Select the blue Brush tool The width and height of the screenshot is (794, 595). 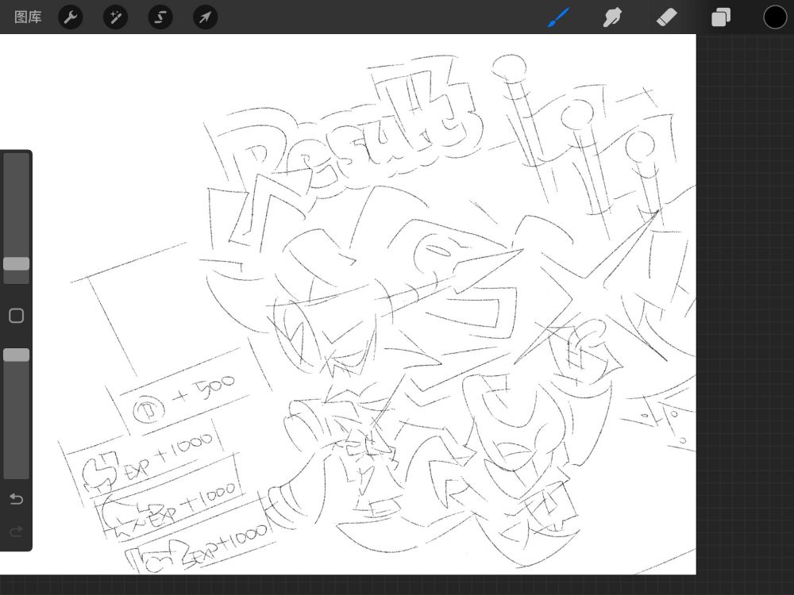[559, 17]
